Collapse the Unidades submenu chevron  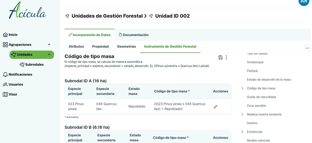(49, 55)
